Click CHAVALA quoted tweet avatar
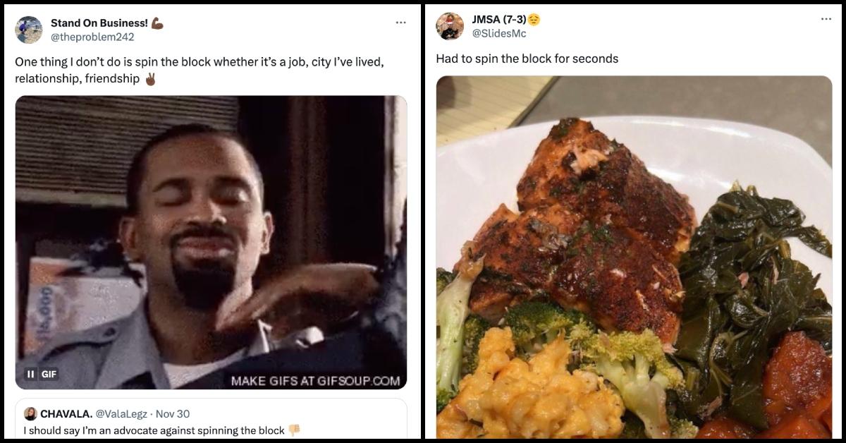846x443 pixels. click(x=30, y=414)
